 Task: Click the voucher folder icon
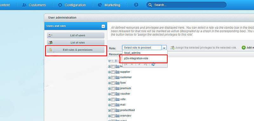pyautogui.click(x=117, y=94)
